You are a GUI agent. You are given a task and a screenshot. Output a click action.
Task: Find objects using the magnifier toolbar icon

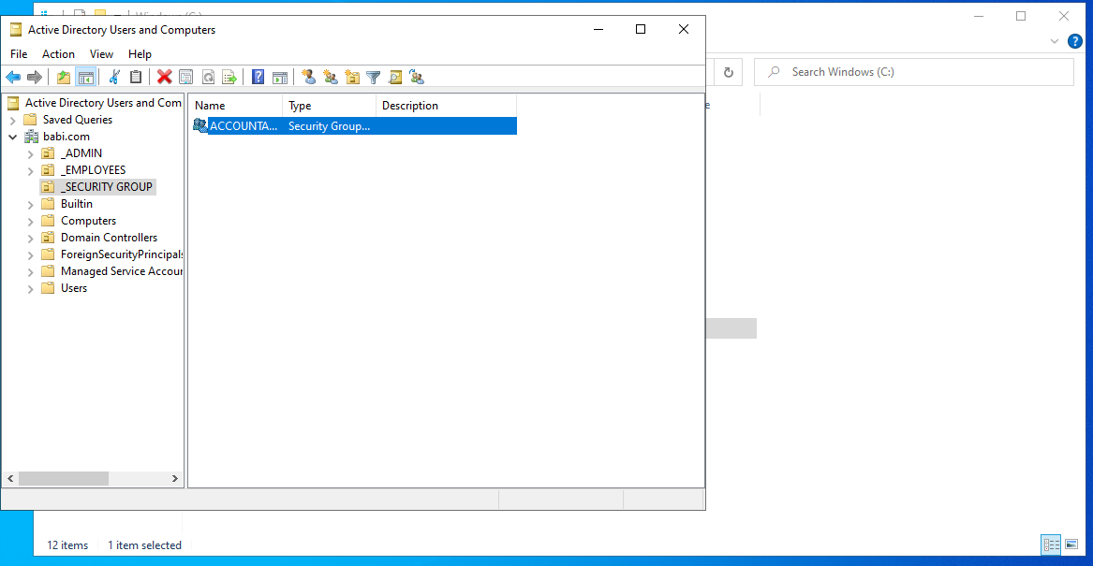point(394,77)
